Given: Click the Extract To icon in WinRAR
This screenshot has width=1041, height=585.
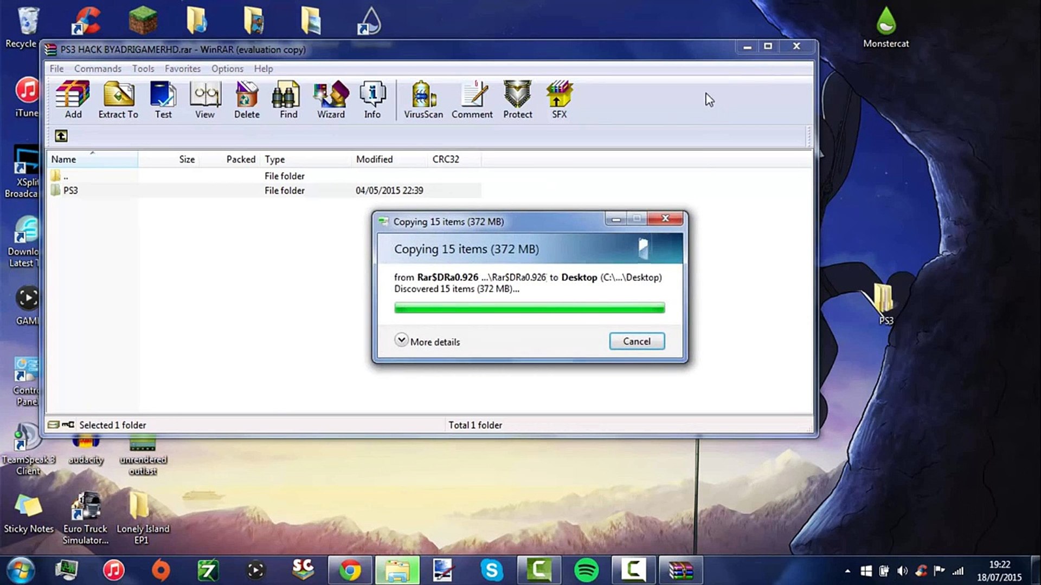Looking at the screenshot, I should click(x=118, y=97).
